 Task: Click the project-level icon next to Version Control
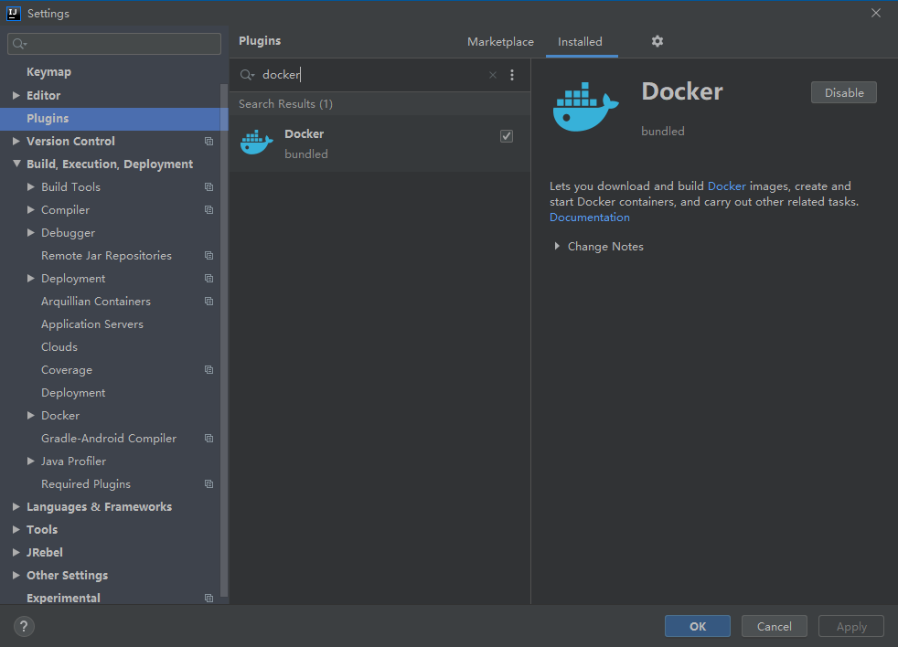[x=209, y=142]
